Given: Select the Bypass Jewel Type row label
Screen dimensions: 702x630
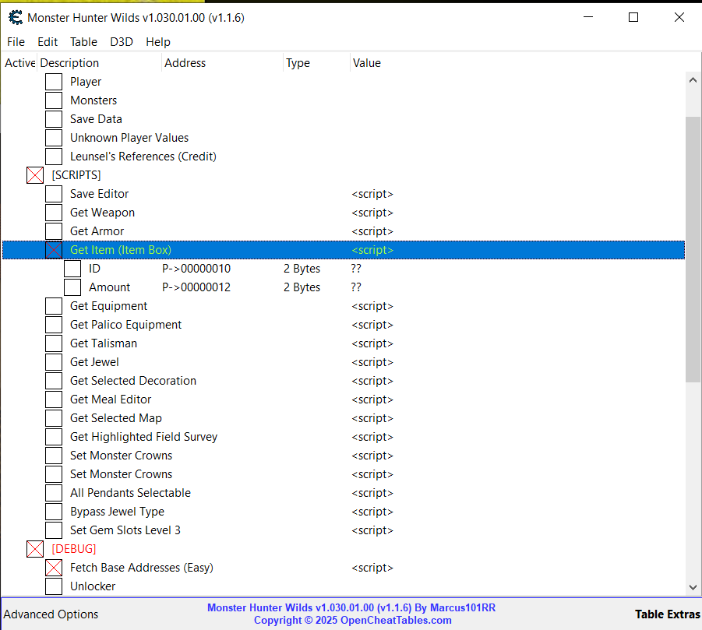Looking at the screenshot, I should [117, 512].
